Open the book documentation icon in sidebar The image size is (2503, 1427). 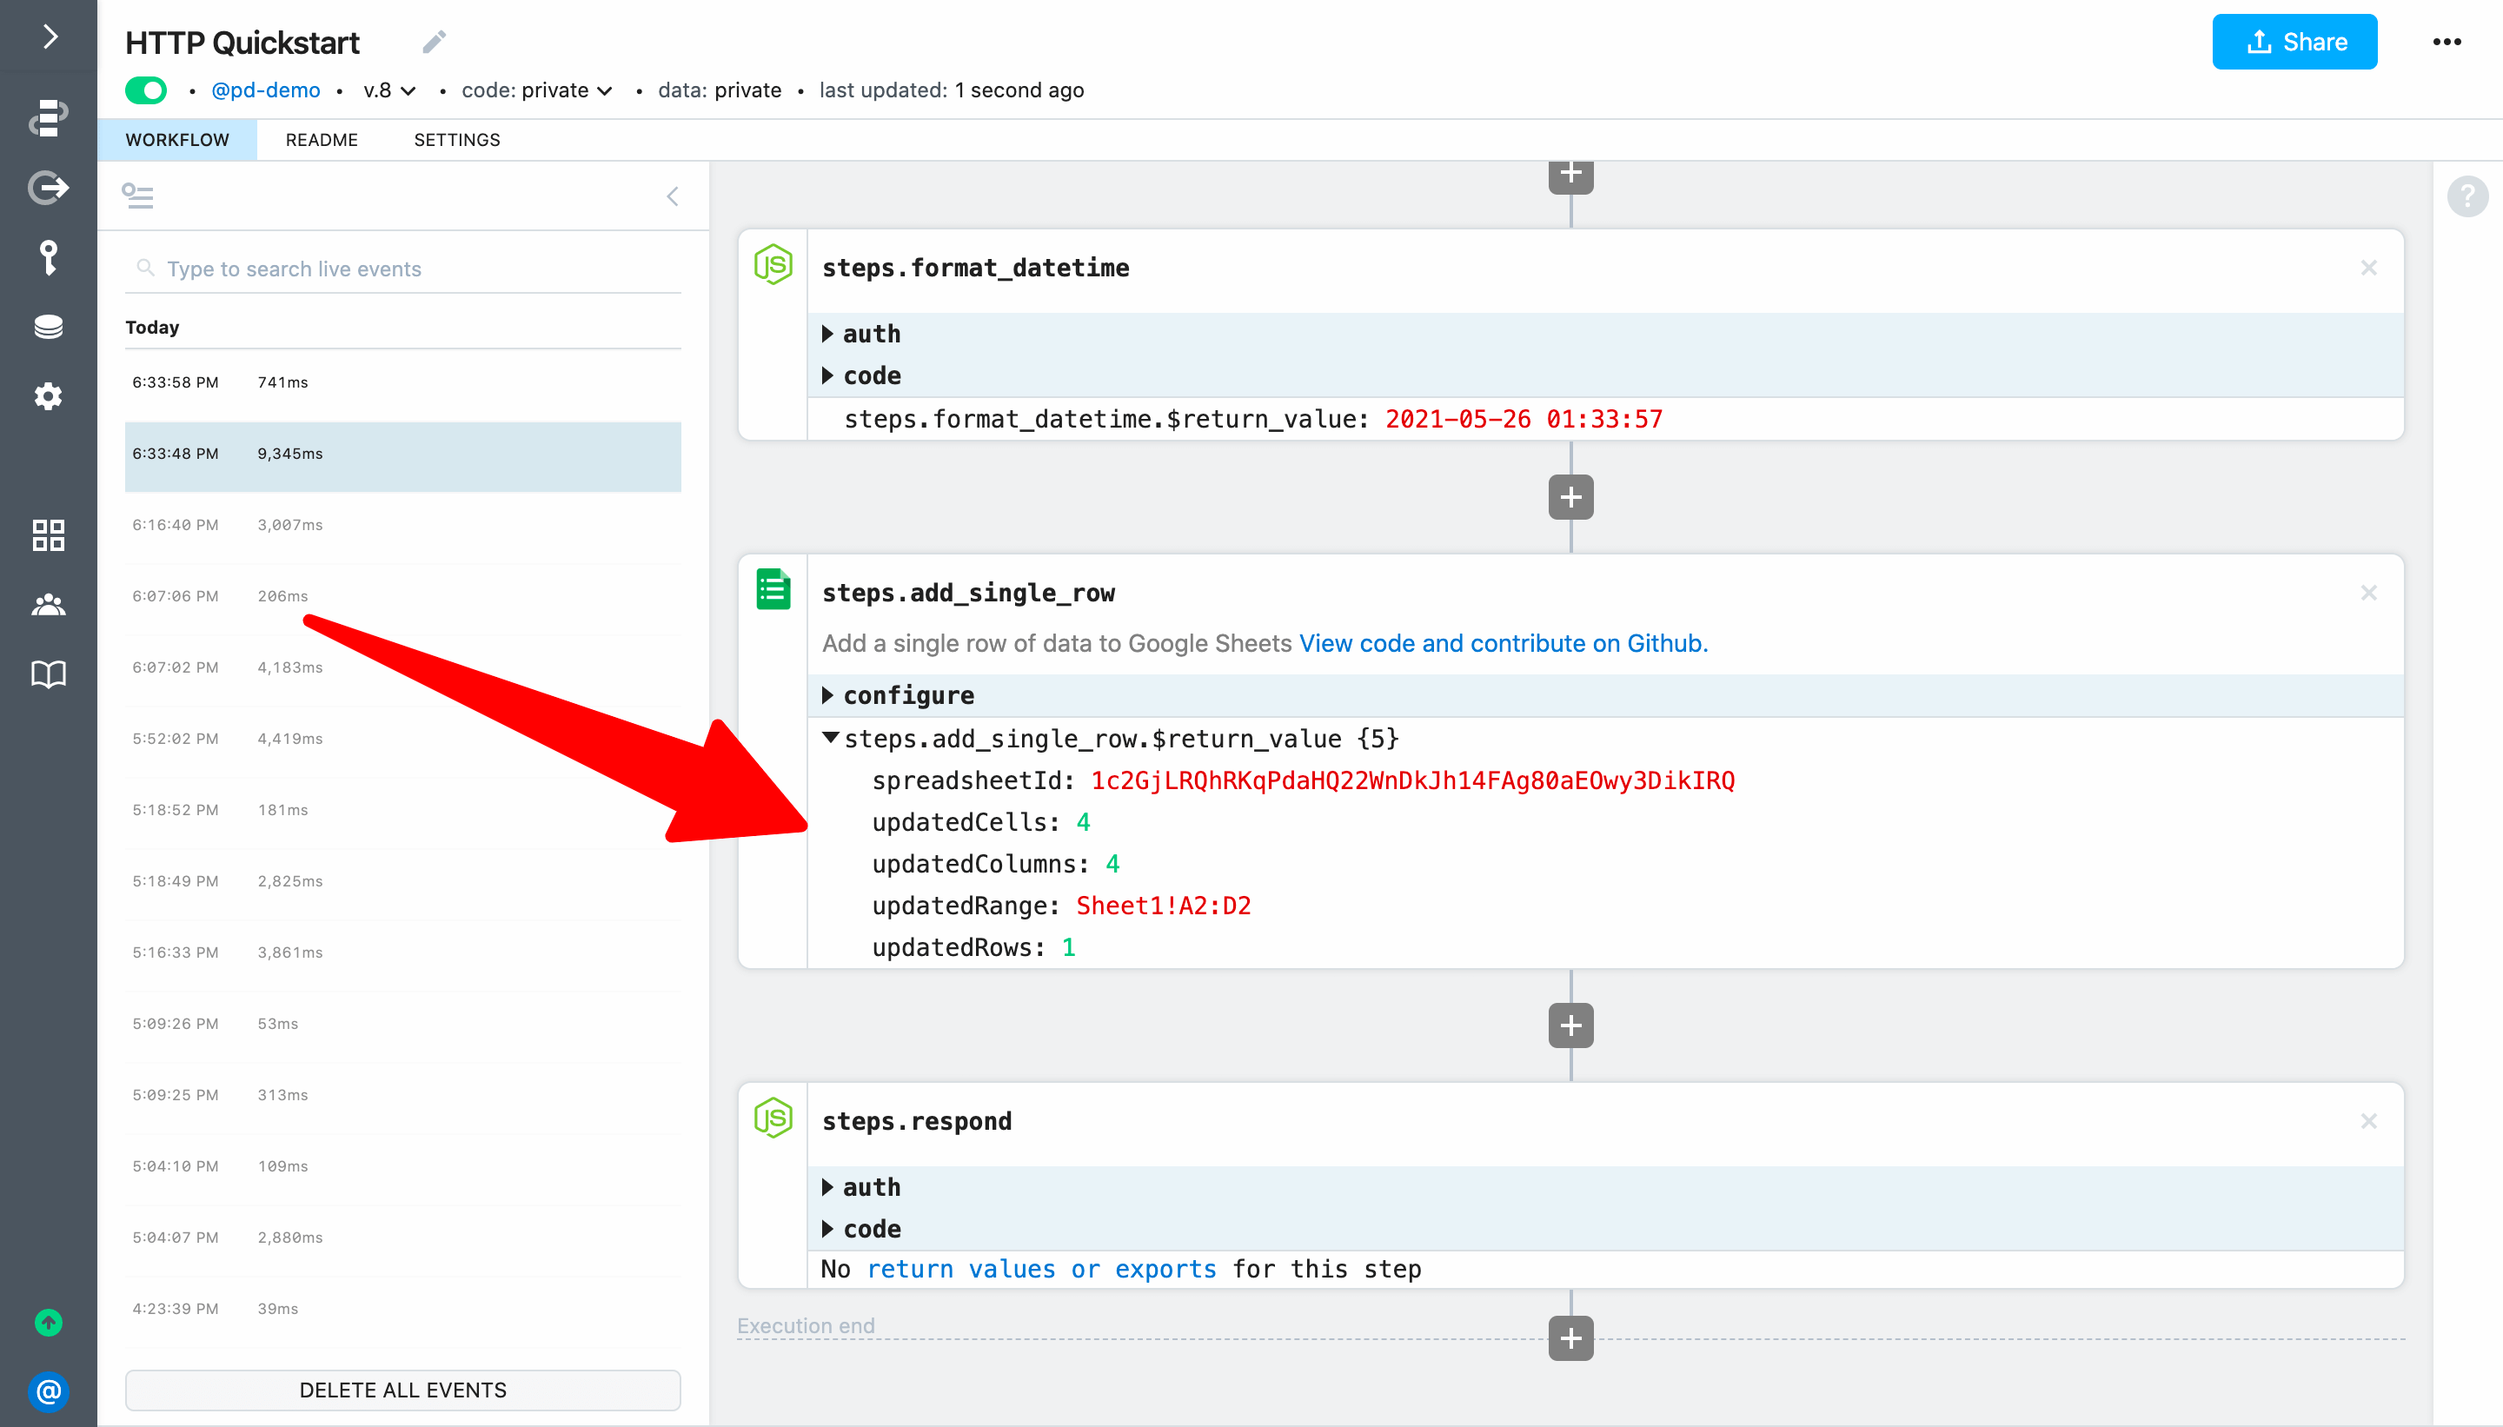tap(48, 674)
